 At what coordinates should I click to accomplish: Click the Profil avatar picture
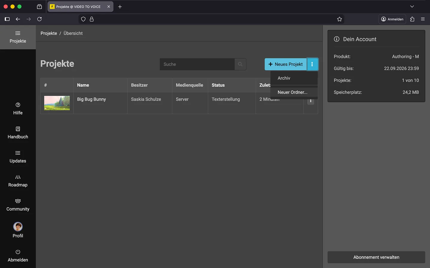coord(18,227)
